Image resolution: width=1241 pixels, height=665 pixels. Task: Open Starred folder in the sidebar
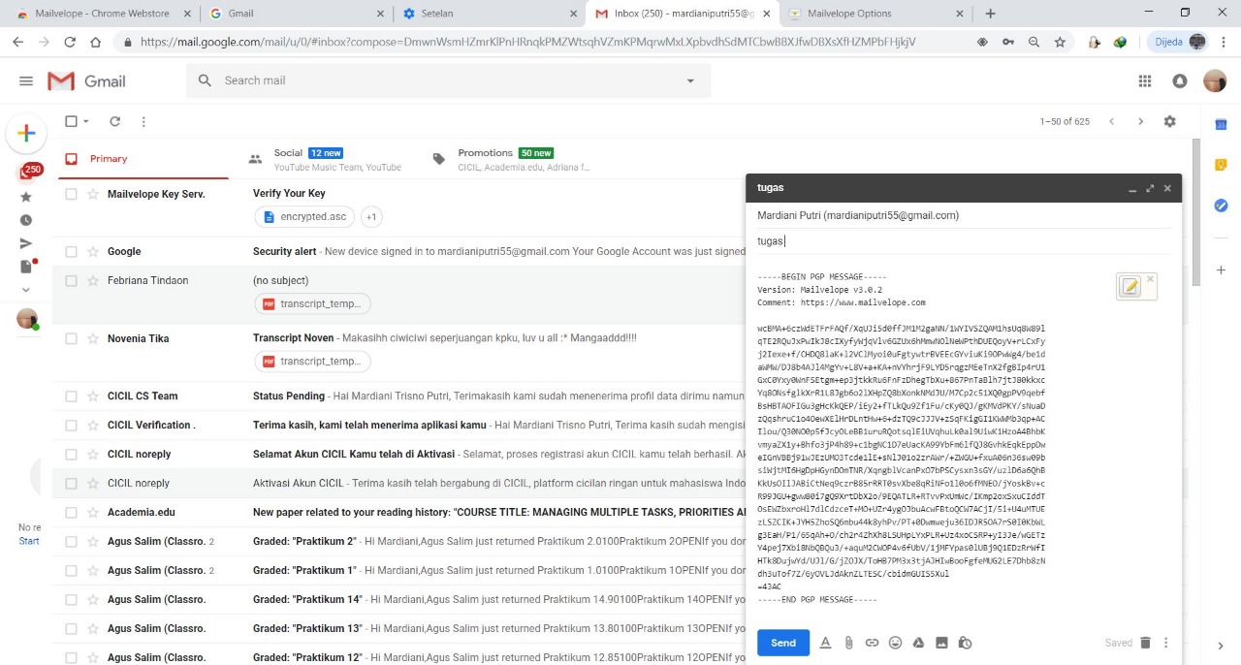click(26, 197)
